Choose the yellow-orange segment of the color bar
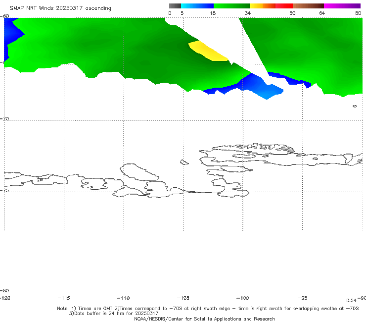The width and height of the screenshot is (366, 322). [263, 6]
